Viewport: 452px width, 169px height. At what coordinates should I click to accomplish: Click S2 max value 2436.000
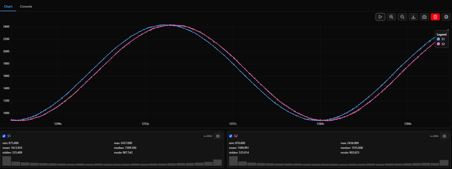(353, 143)
